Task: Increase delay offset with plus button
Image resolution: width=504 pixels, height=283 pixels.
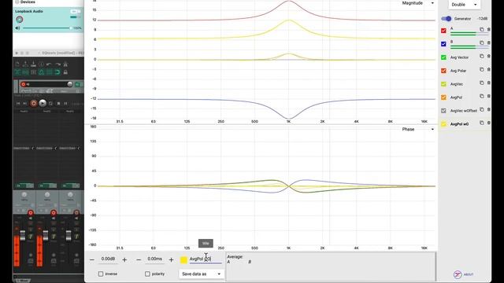Action: [171, 259]
